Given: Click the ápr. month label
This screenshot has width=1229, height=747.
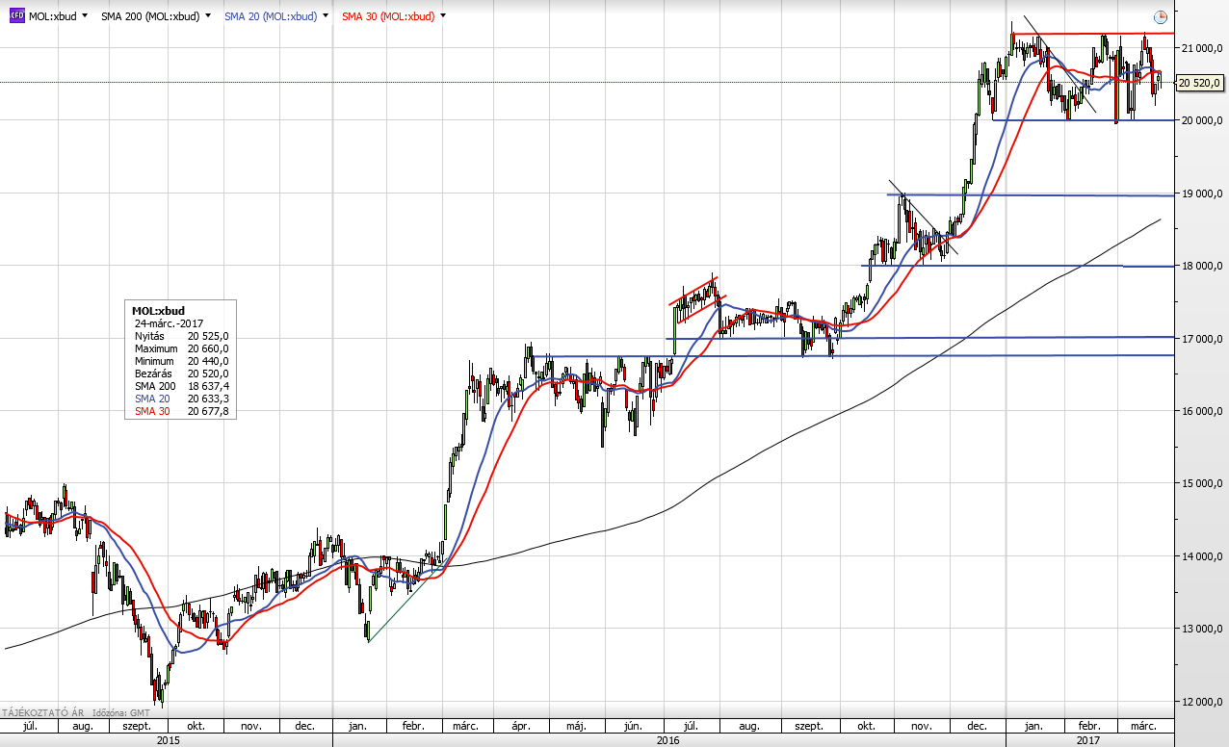Looking at the screenshot, I should [x=522, y=726].
